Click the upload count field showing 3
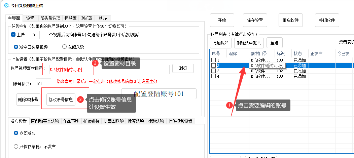Image resolution: width=354 pixels, height=158 pixels. coord(34,35)
